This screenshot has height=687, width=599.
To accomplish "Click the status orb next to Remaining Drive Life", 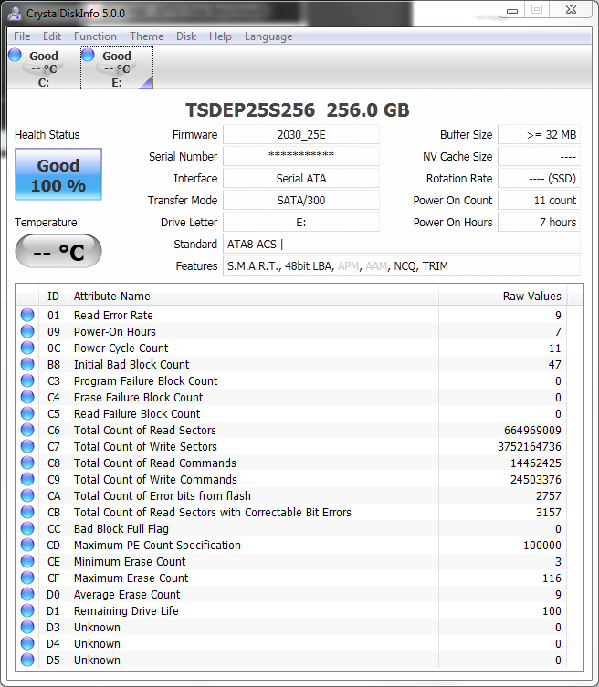I will [x=27, y=611].
